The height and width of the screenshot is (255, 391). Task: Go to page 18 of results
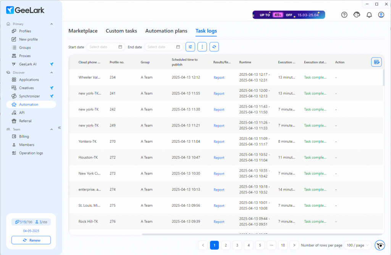click(283, 245)
